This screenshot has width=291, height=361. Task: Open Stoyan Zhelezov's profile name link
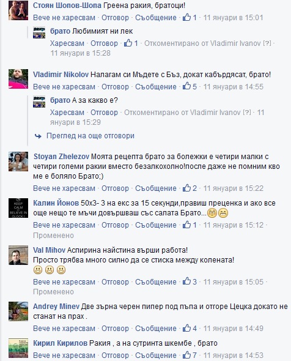(61, 157)
